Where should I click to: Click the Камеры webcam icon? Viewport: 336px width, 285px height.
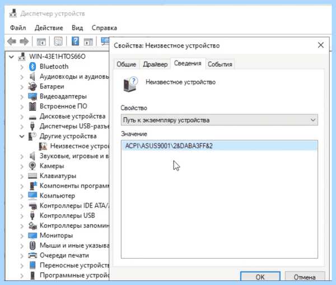pyautogui.click(x=32, y=166)
